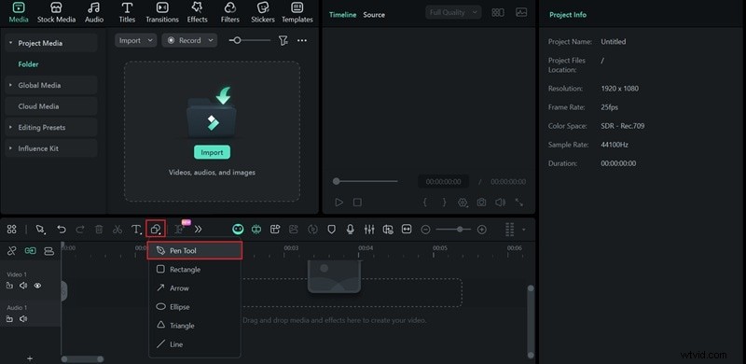Open the track height dropdown arrow
Screen dimensions: 746x364
click(524, 230)
